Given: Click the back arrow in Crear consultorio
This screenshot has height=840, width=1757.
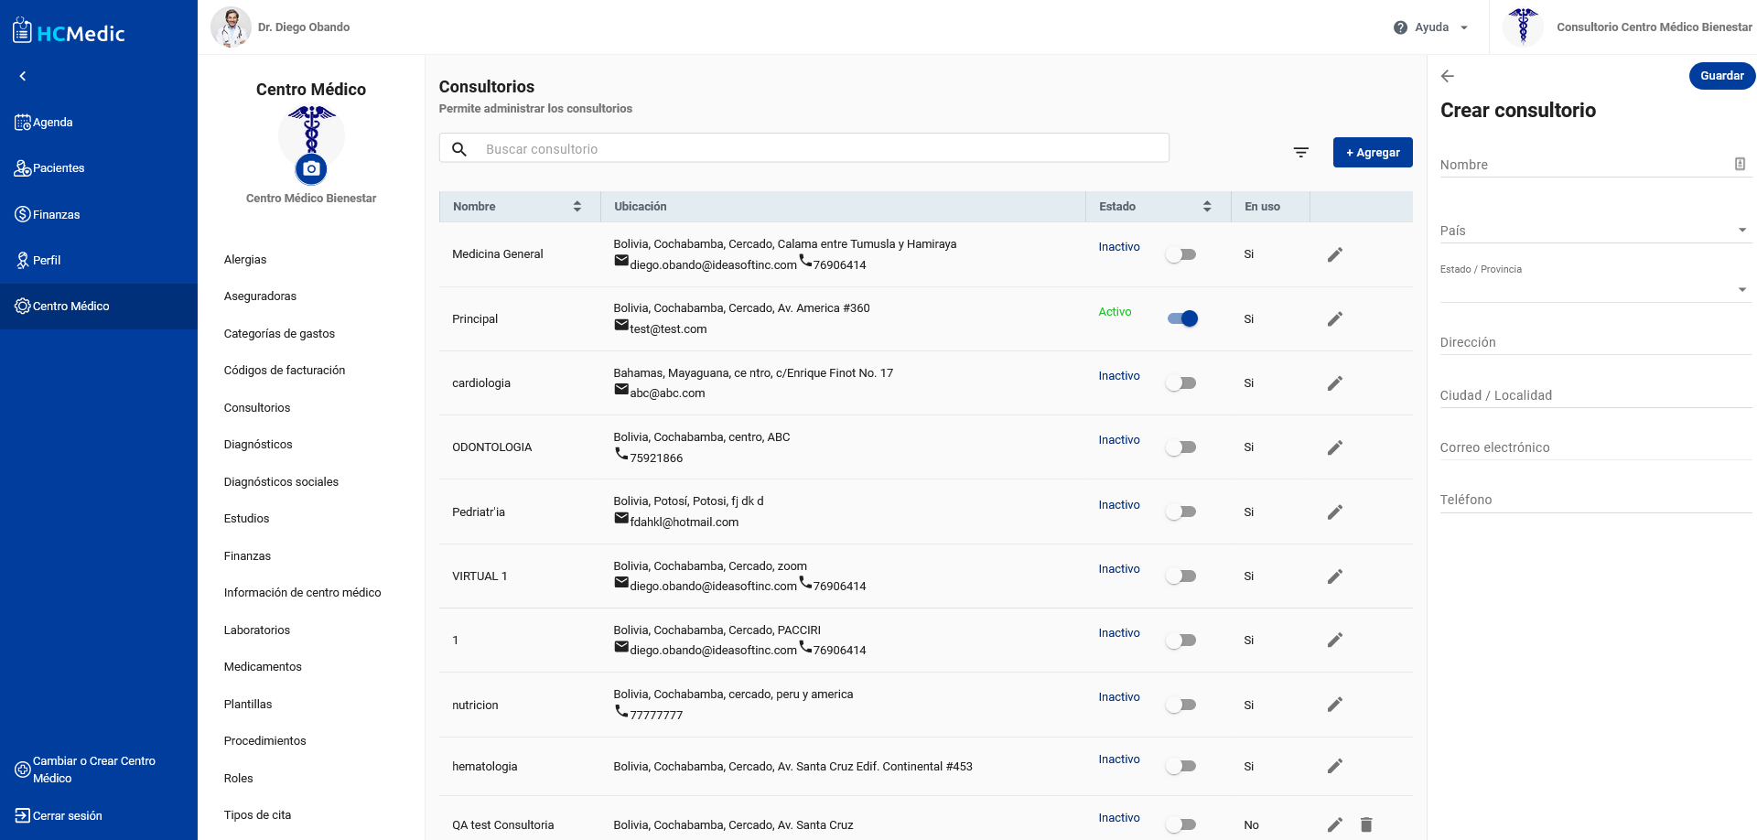Looking at the screenshot, I should click(1448, 76).
